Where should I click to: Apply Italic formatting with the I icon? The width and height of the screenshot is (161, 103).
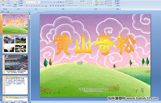(29, 6)
